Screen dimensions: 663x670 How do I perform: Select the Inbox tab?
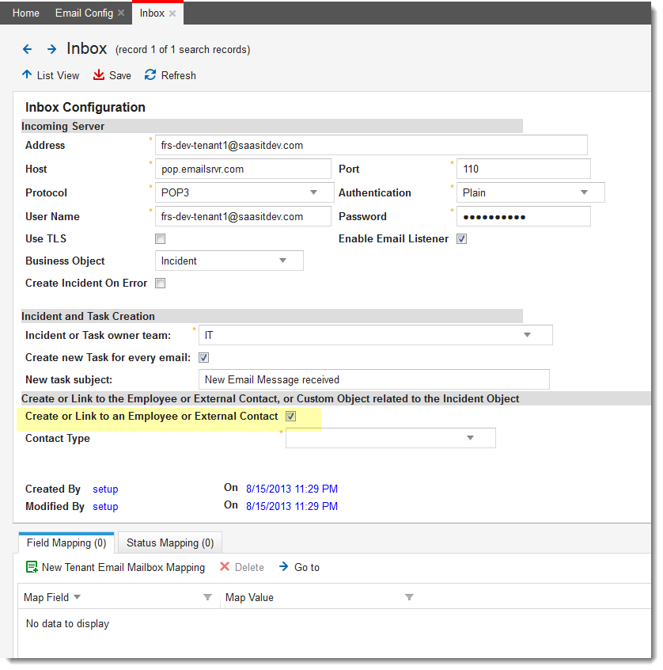point(152,13)
